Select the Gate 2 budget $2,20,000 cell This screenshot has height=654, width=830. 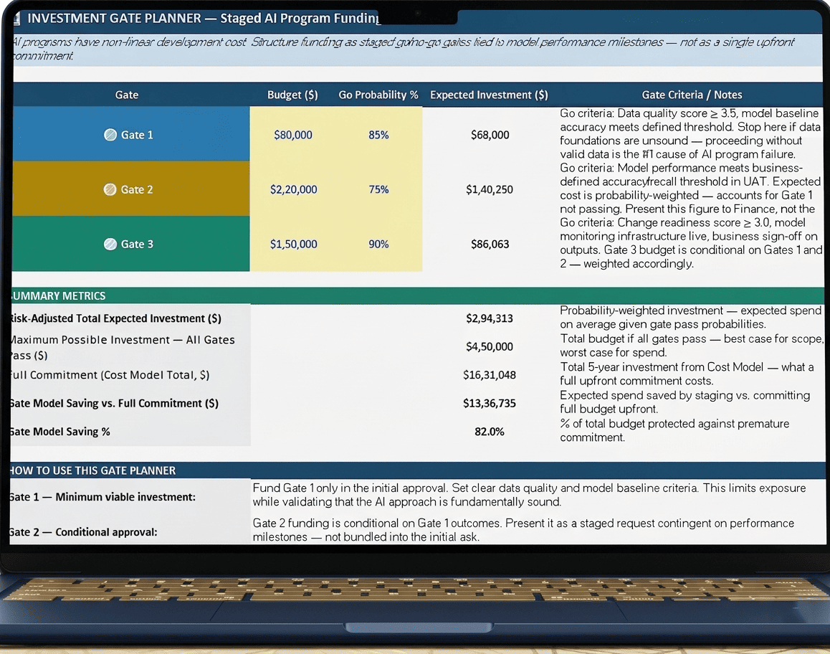292,189
